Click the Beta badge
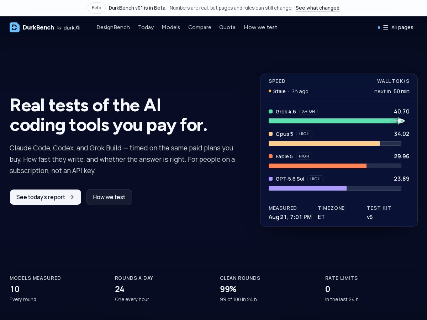This screenshot has height=320, width=427. pos(96,8)
